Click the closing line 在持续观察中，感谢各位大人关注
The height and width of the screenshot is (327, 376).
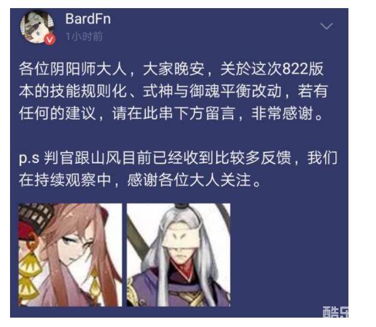140,180
